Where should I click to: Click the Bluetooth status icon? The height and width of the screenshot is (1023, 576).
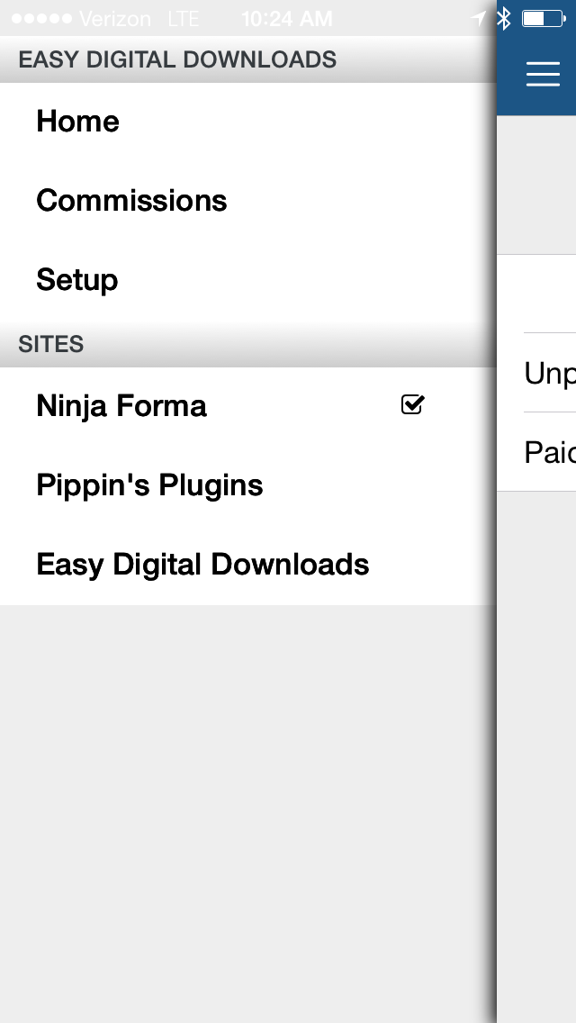(x=504, y=18)
